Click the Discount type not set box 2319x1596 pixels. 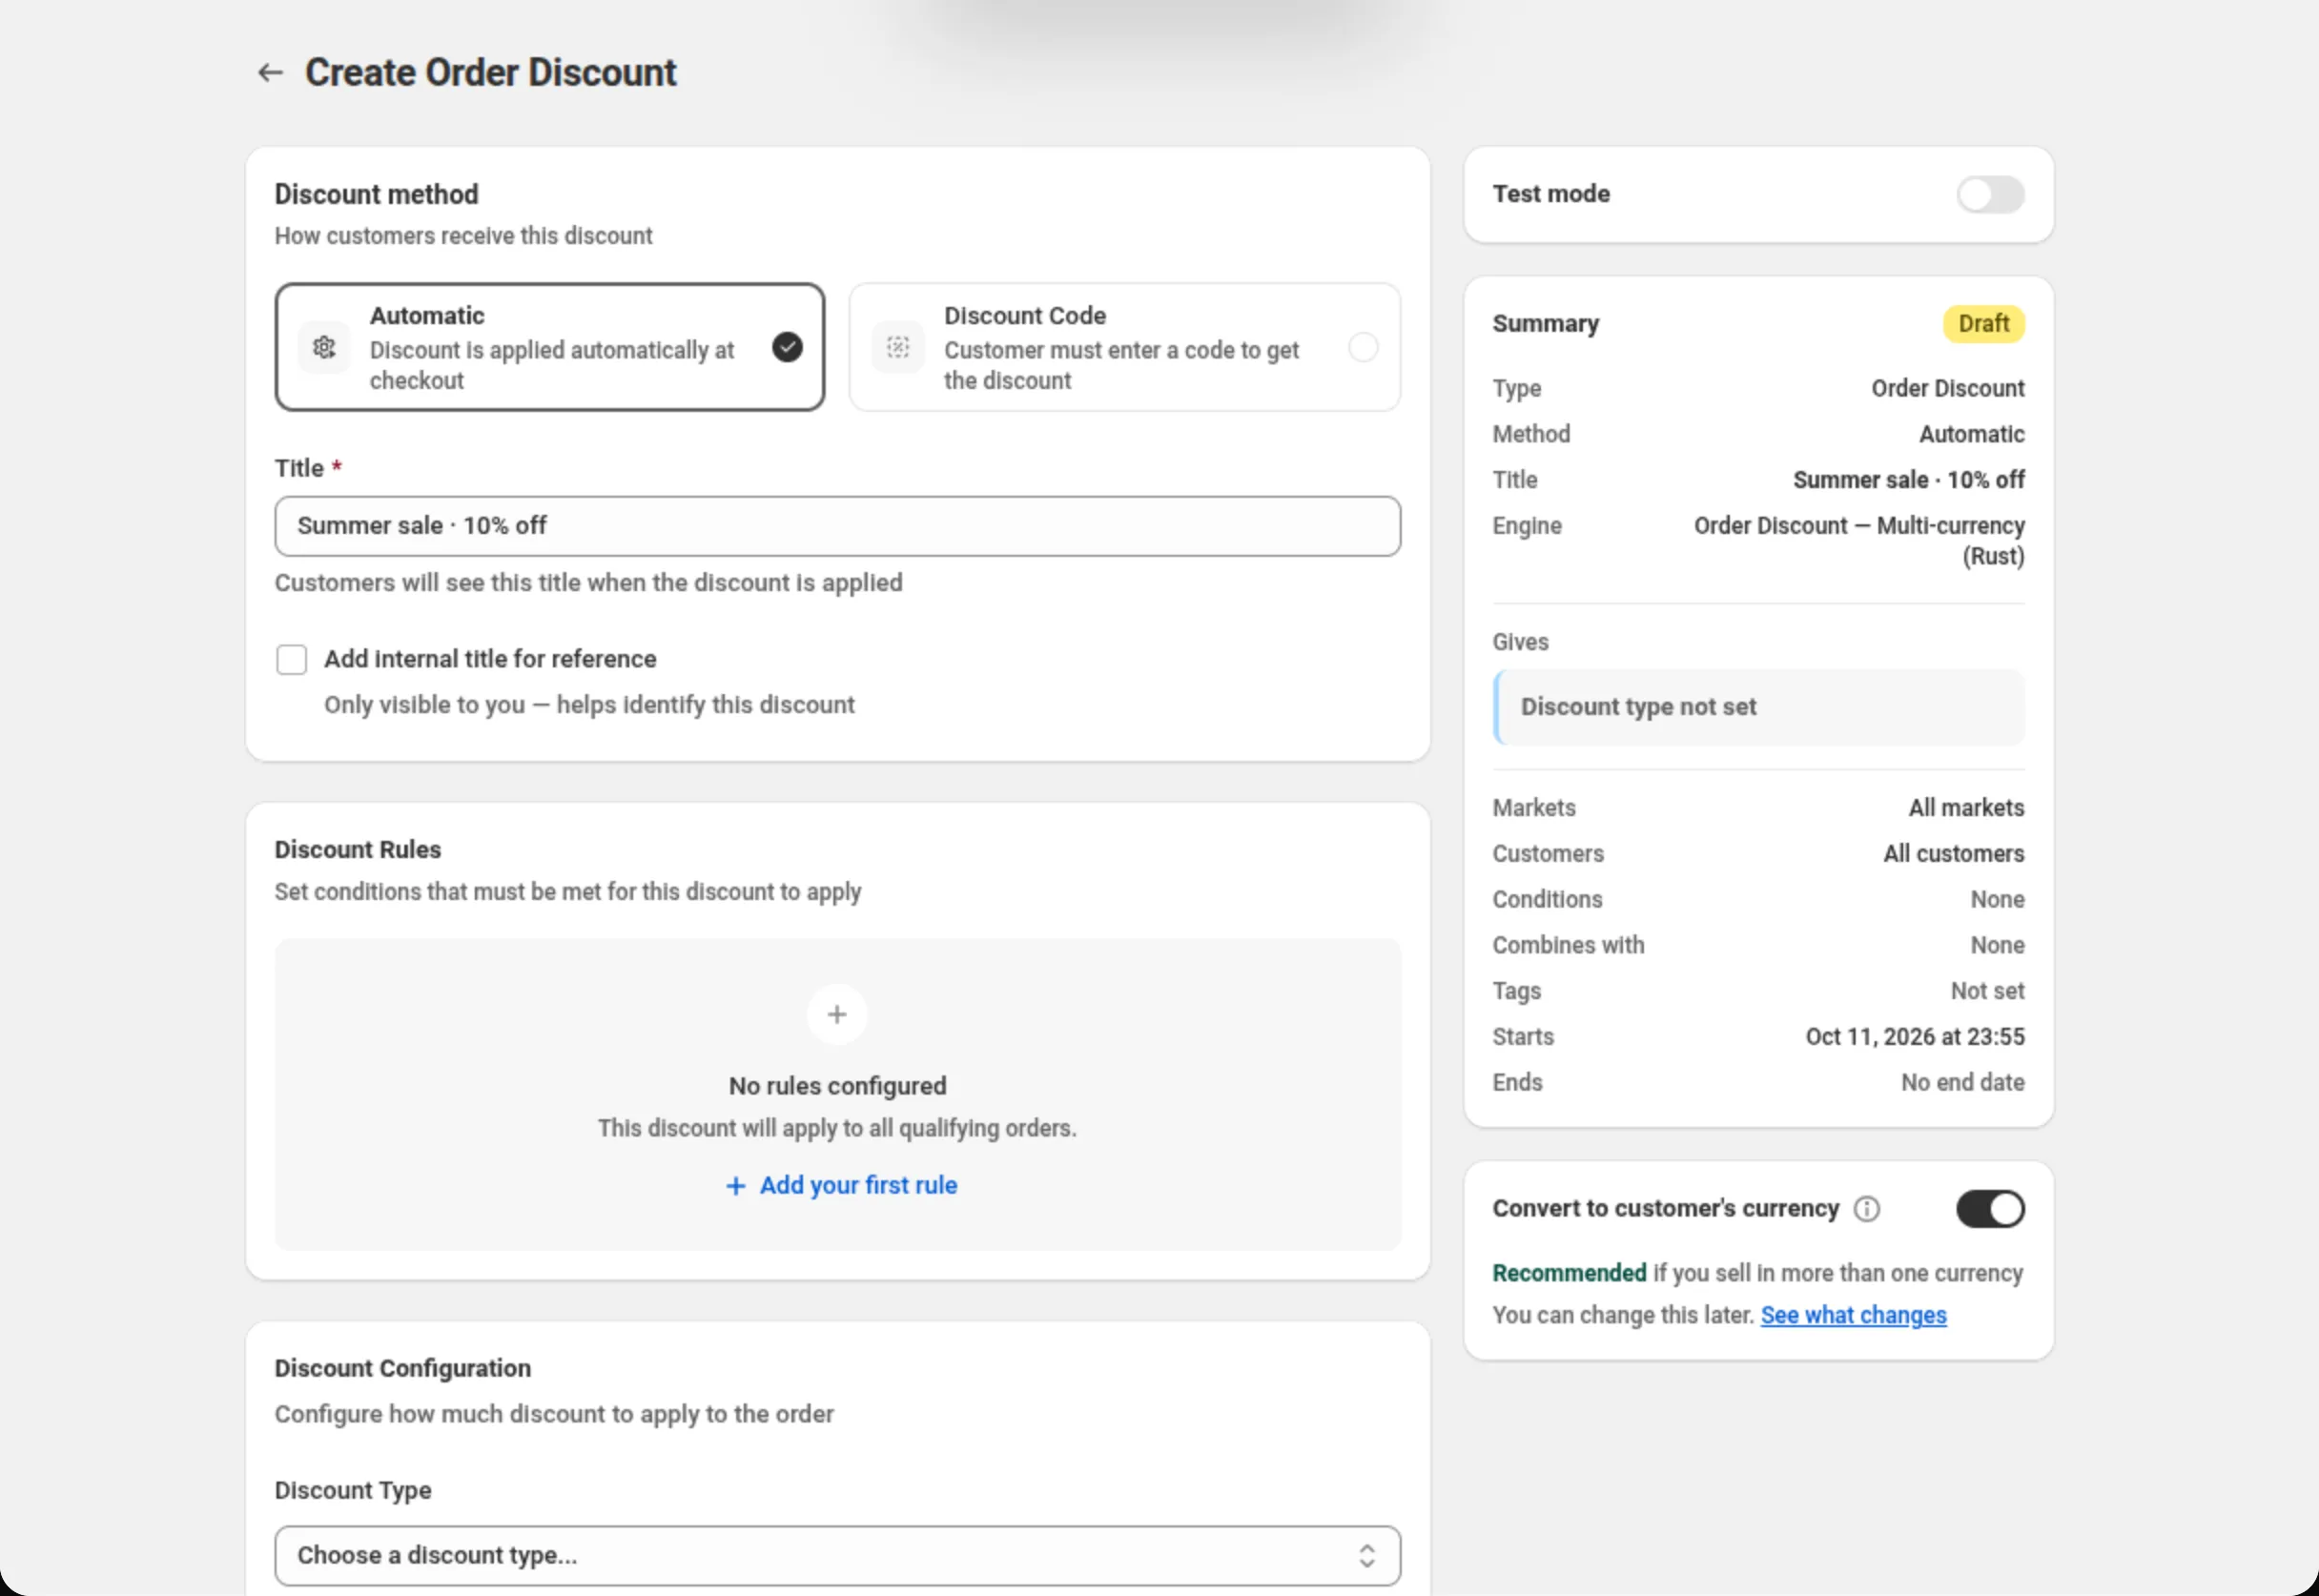point(1758,707)
